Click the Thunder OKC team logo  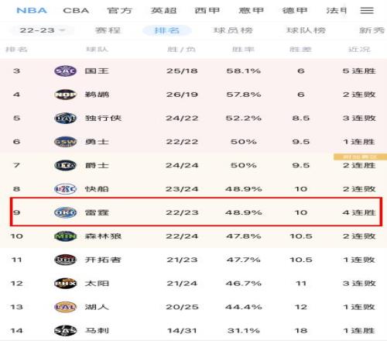(x=66, y=212)
